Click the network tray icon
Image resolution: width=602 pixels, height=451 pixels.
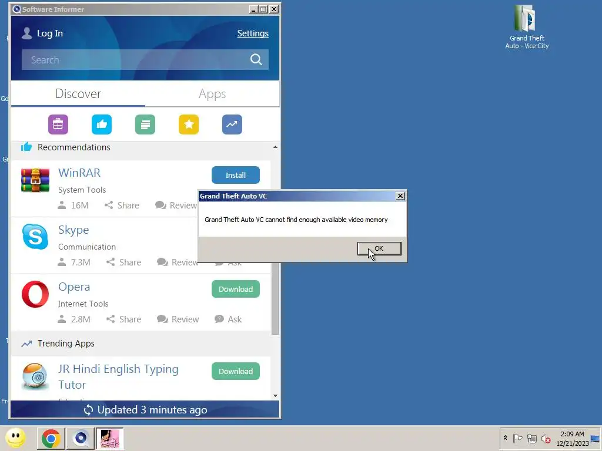531,438
